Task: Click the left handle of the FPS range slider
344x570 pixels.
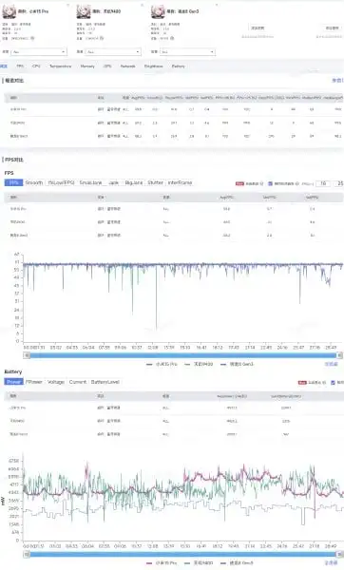Action: [x=27, y=355]
